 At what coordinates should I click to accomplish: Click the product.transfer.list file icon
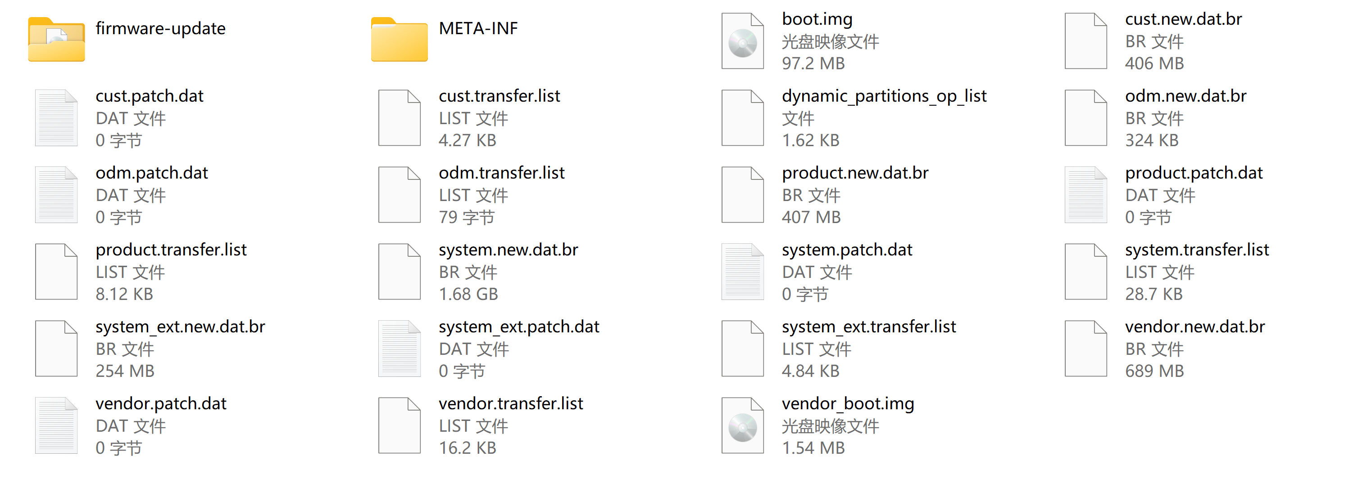[56, 272]
